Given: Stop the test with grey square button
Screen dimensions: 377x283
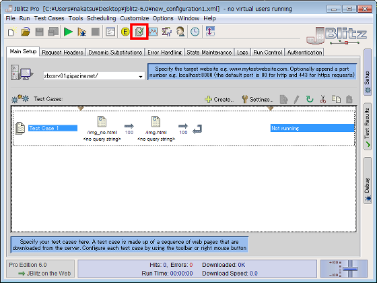Looking at the screenshot, I should click(x=96, y=32).
